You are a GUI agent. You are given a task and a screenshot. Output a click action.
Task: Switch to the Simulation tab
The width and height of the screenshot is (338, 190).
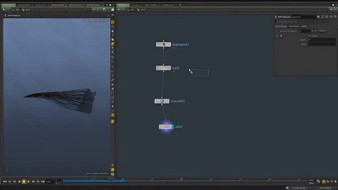click(x=294, y=26)
